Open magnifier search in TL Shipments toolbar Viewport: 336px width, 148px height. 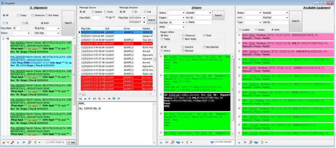(x=29, y=142)
